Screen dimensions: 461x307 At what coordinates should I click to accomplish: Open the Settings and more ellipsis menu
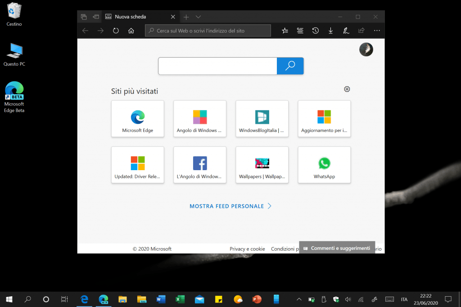[x=377, y=31]
